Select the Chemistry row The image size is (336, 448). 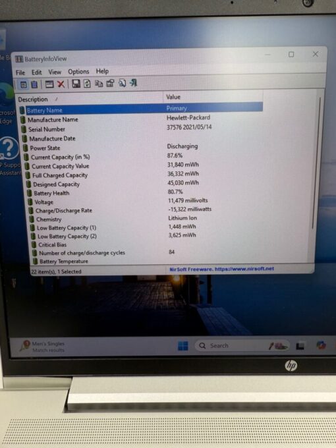pyautogui.click(x=146, y=219)
